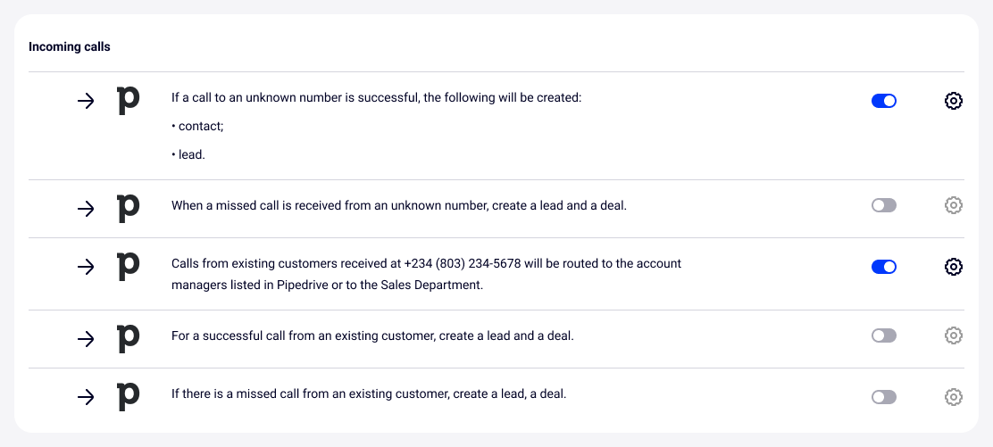Click Pipedrive logo beside account managers routing rule
Image resolution: width=993 pixels, height=447 pixels.
coord(129,266)
